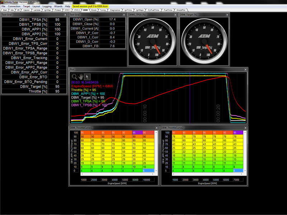
Task: Select the DBW tab
Action: [85, 10]
